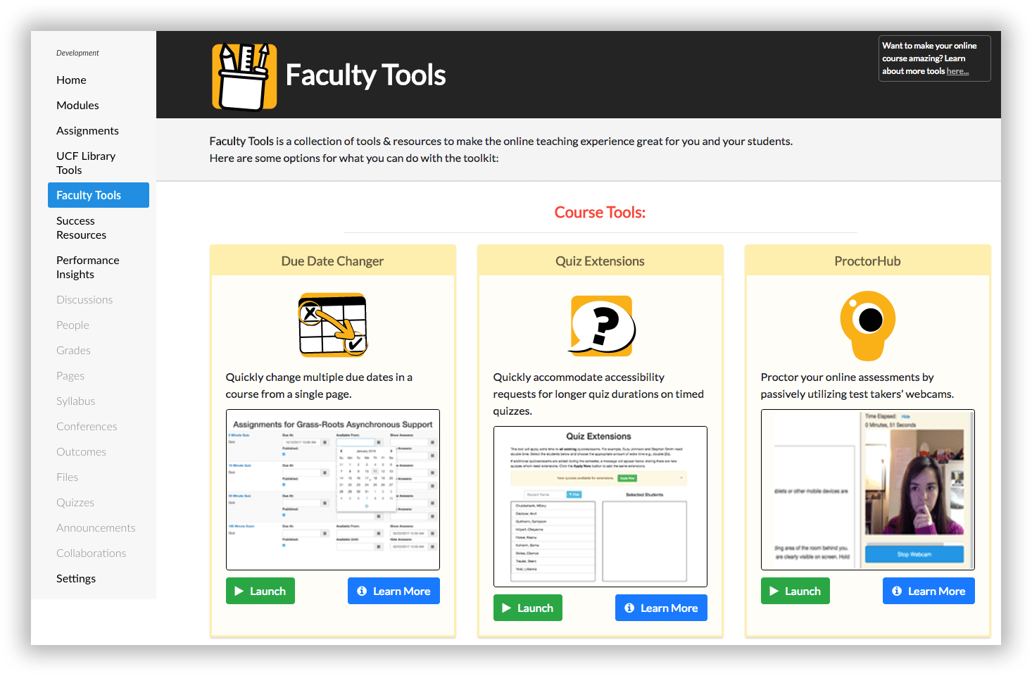Screen dimensions: 1032x676
Task: Open Pages in the sidebar
Action: point(70,376)
